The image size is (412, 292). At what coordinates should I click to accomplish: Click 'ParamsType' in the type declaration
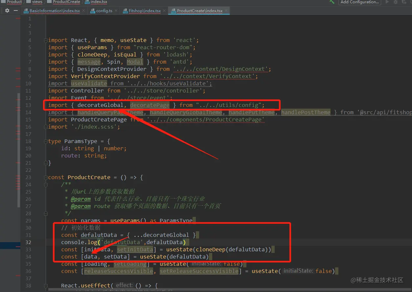(x=81, y=141)
